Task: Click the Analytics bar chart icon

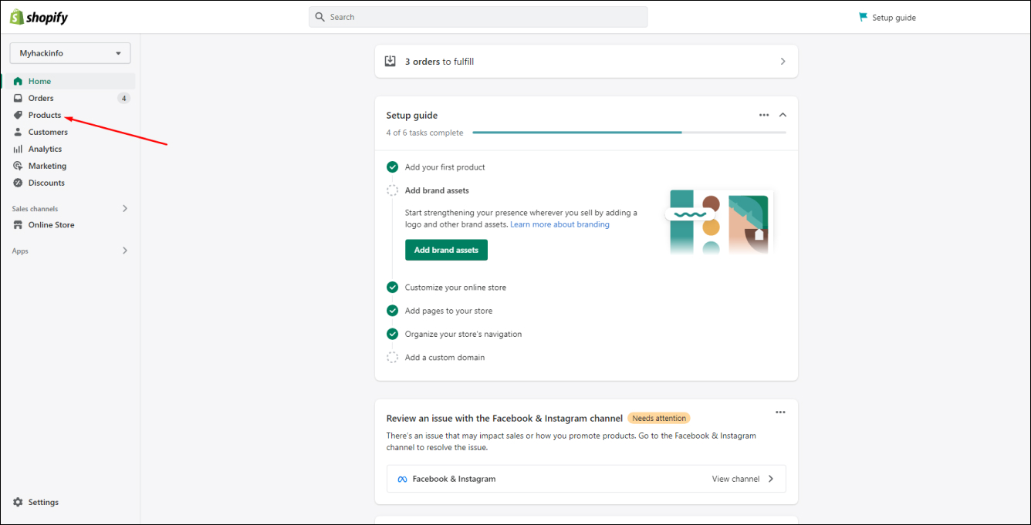Action: click(18, 149)
